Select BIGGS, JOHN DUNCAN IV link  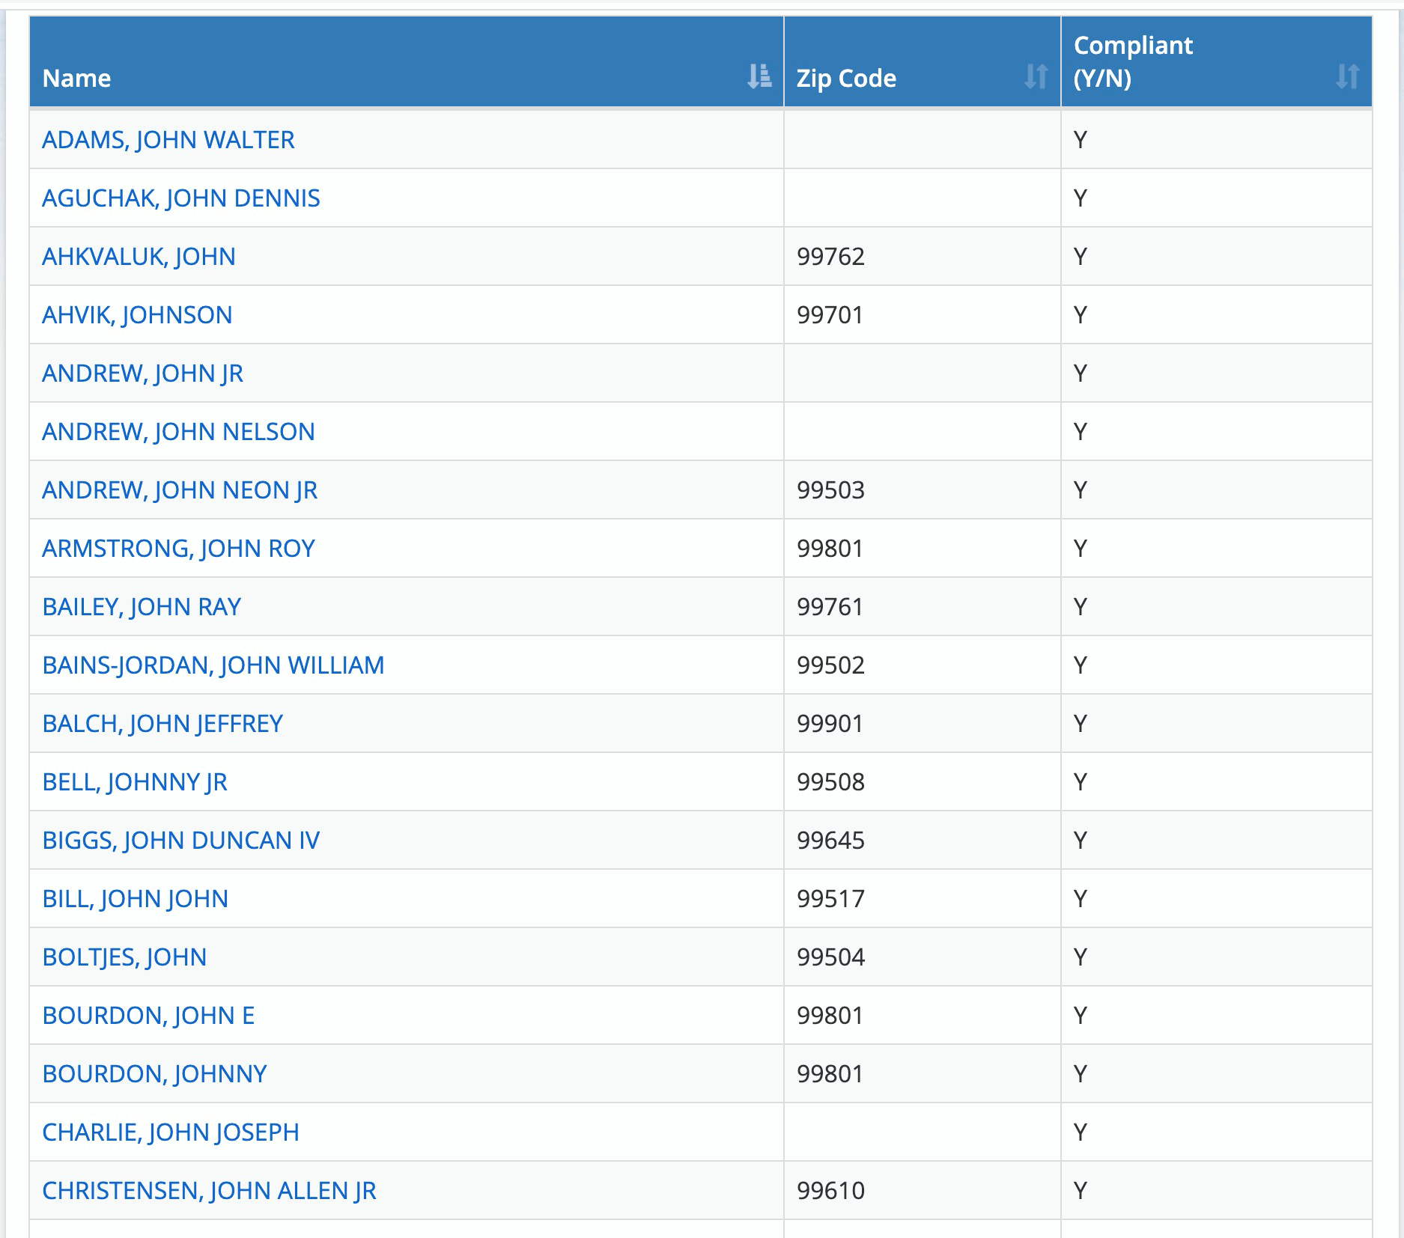[x=181, y=841]
